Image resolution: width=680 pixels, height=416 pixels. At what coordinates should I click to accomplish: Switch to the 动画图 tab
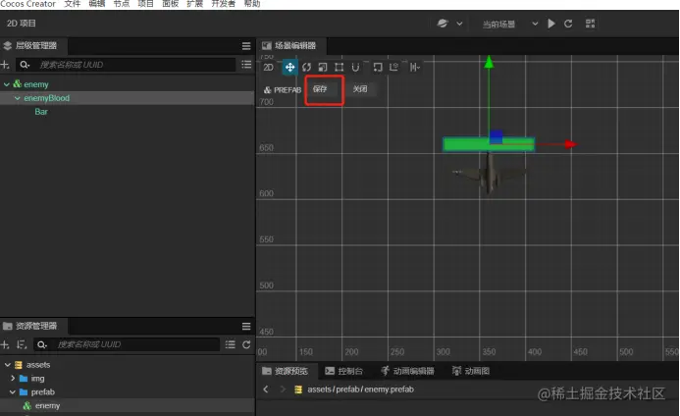pyautogui.click(x=471, y=371)
